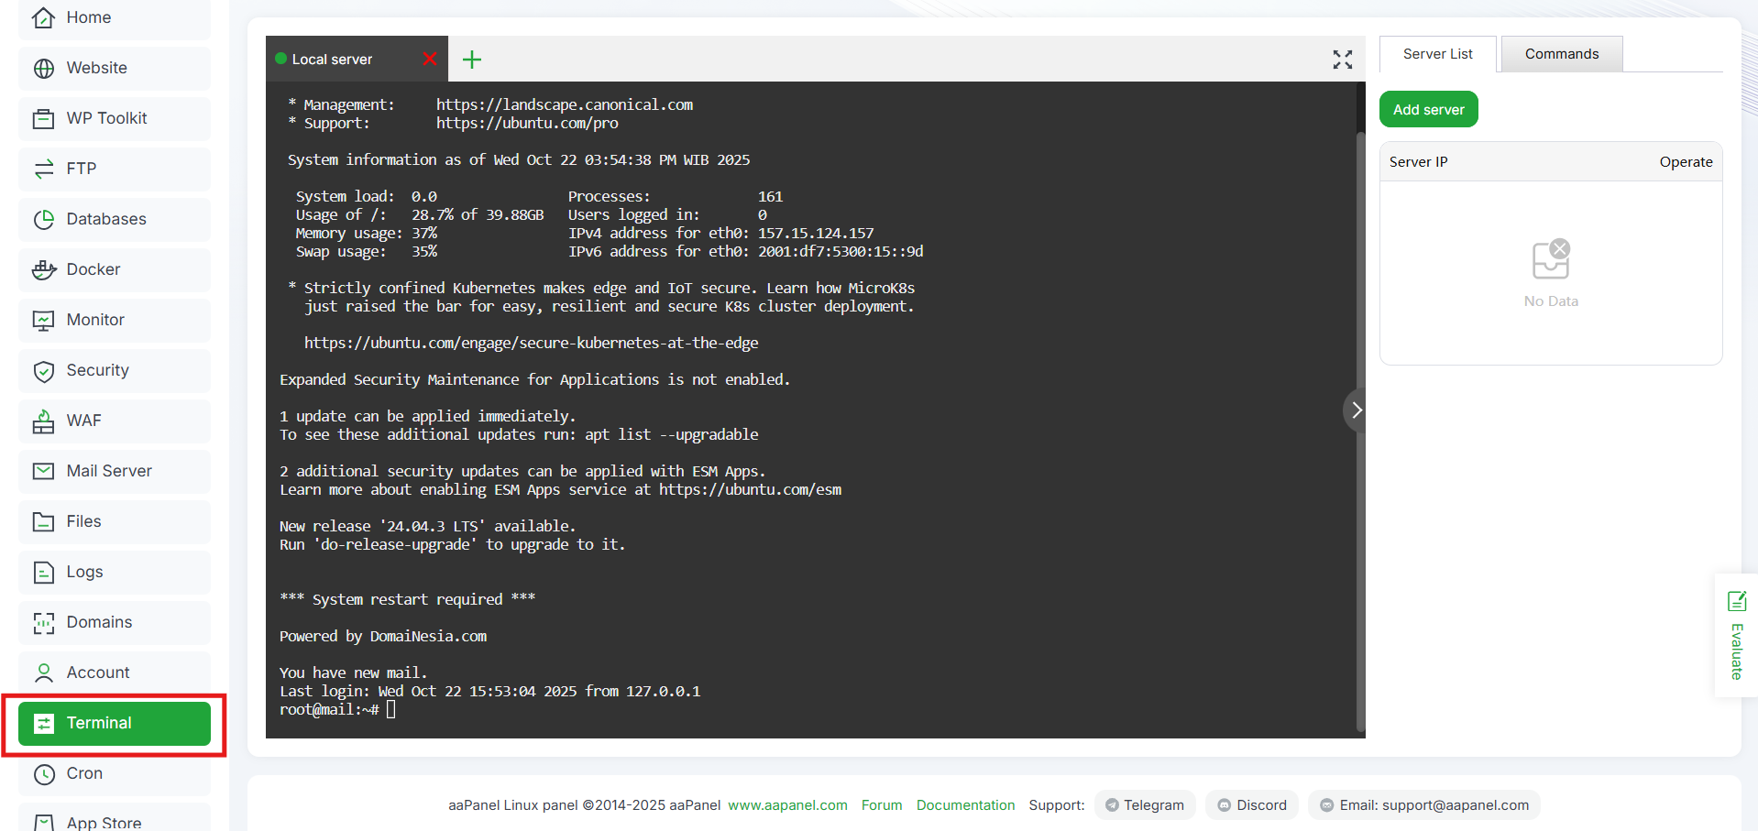Click the Cron clock icon

click(x=43, y=773)
